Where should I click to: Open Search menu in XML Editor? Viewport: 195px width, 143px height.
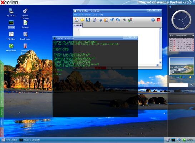pyautogui.click(x=88, y=15)
